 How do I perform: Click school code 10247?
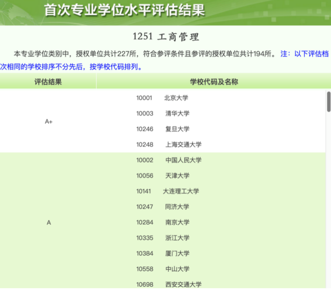[x=145, y=207]
